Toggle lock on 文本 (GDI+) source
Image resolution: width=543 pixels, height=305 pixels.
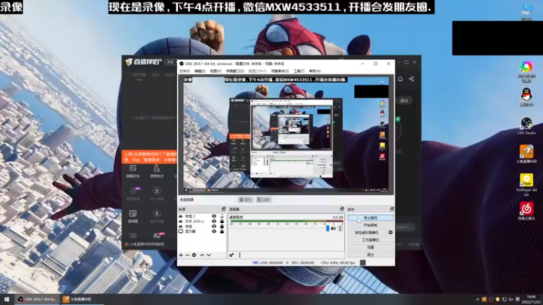pos(222,222)
